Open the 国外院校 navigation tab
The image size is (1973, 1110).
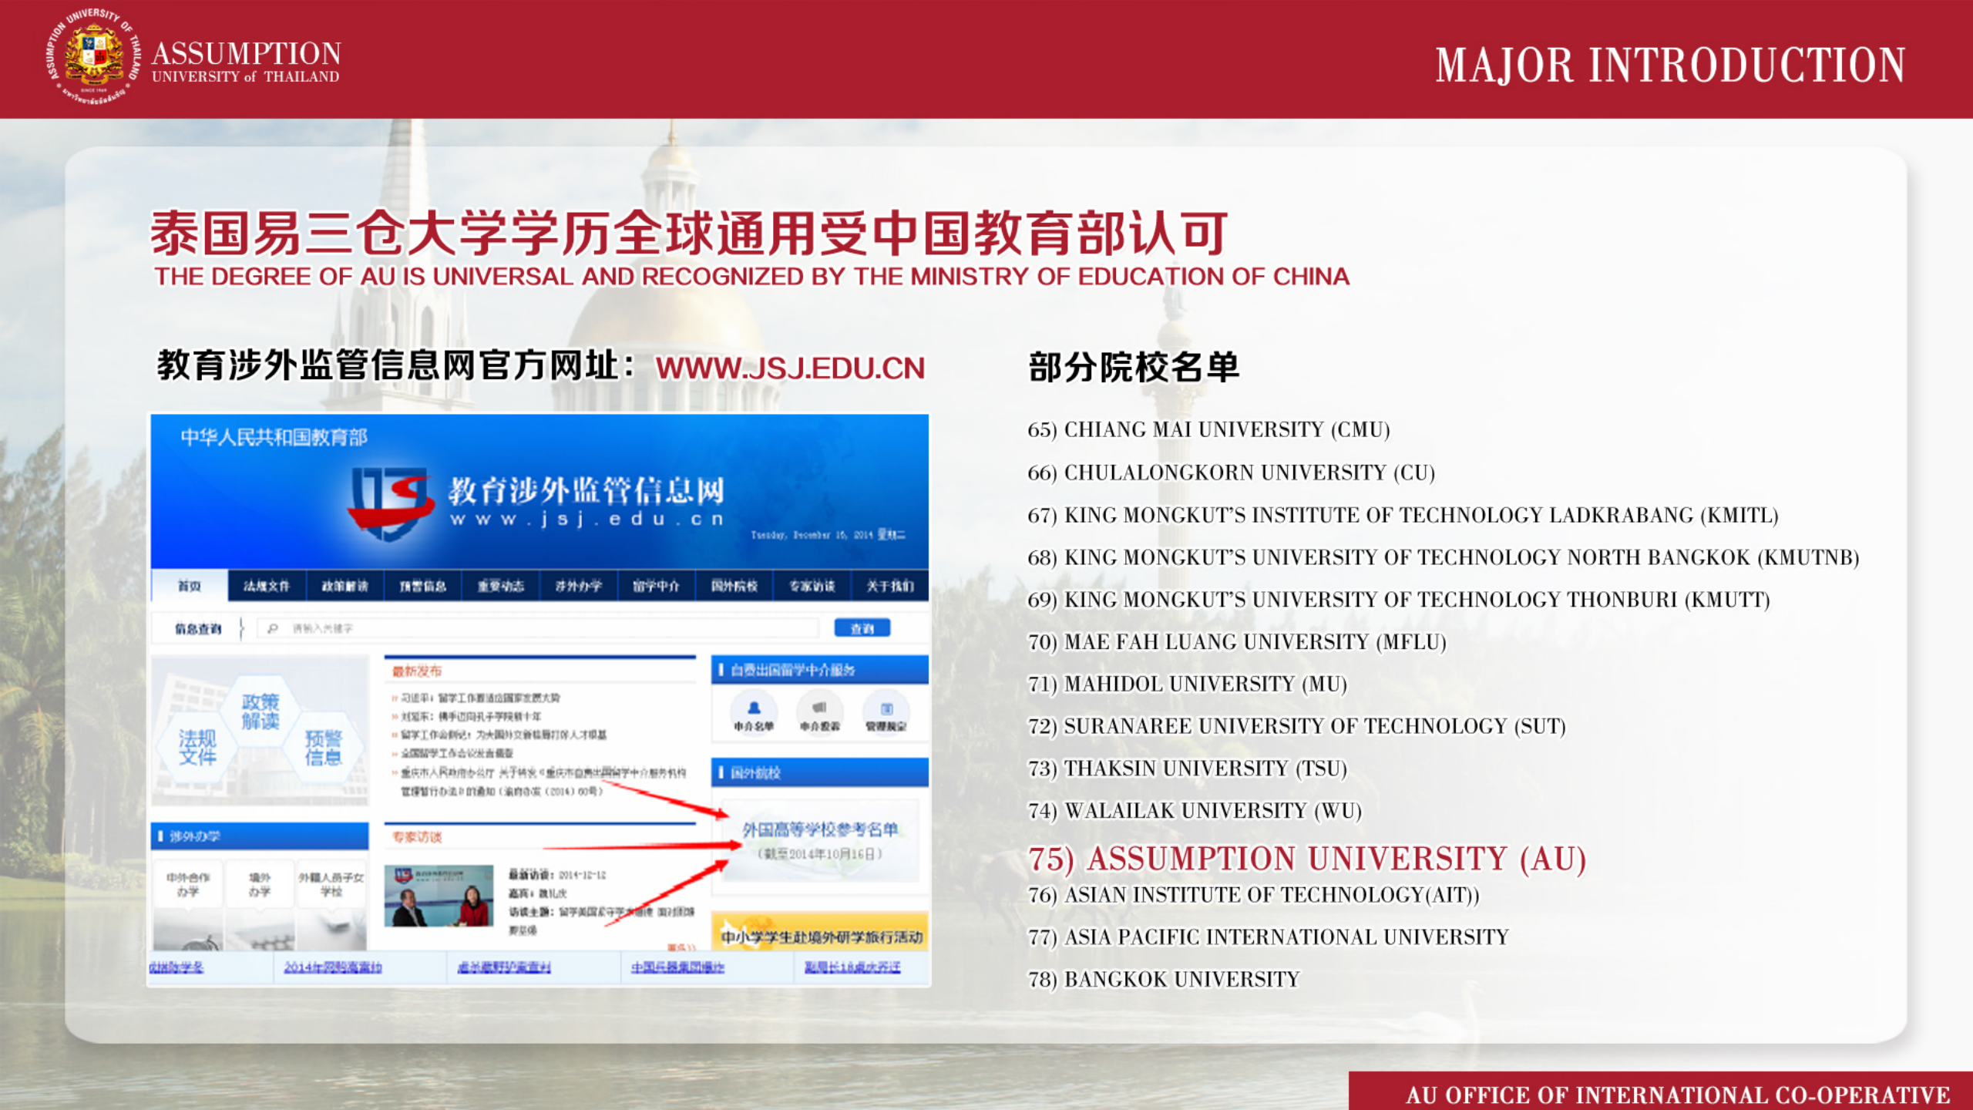coord(734,586)
